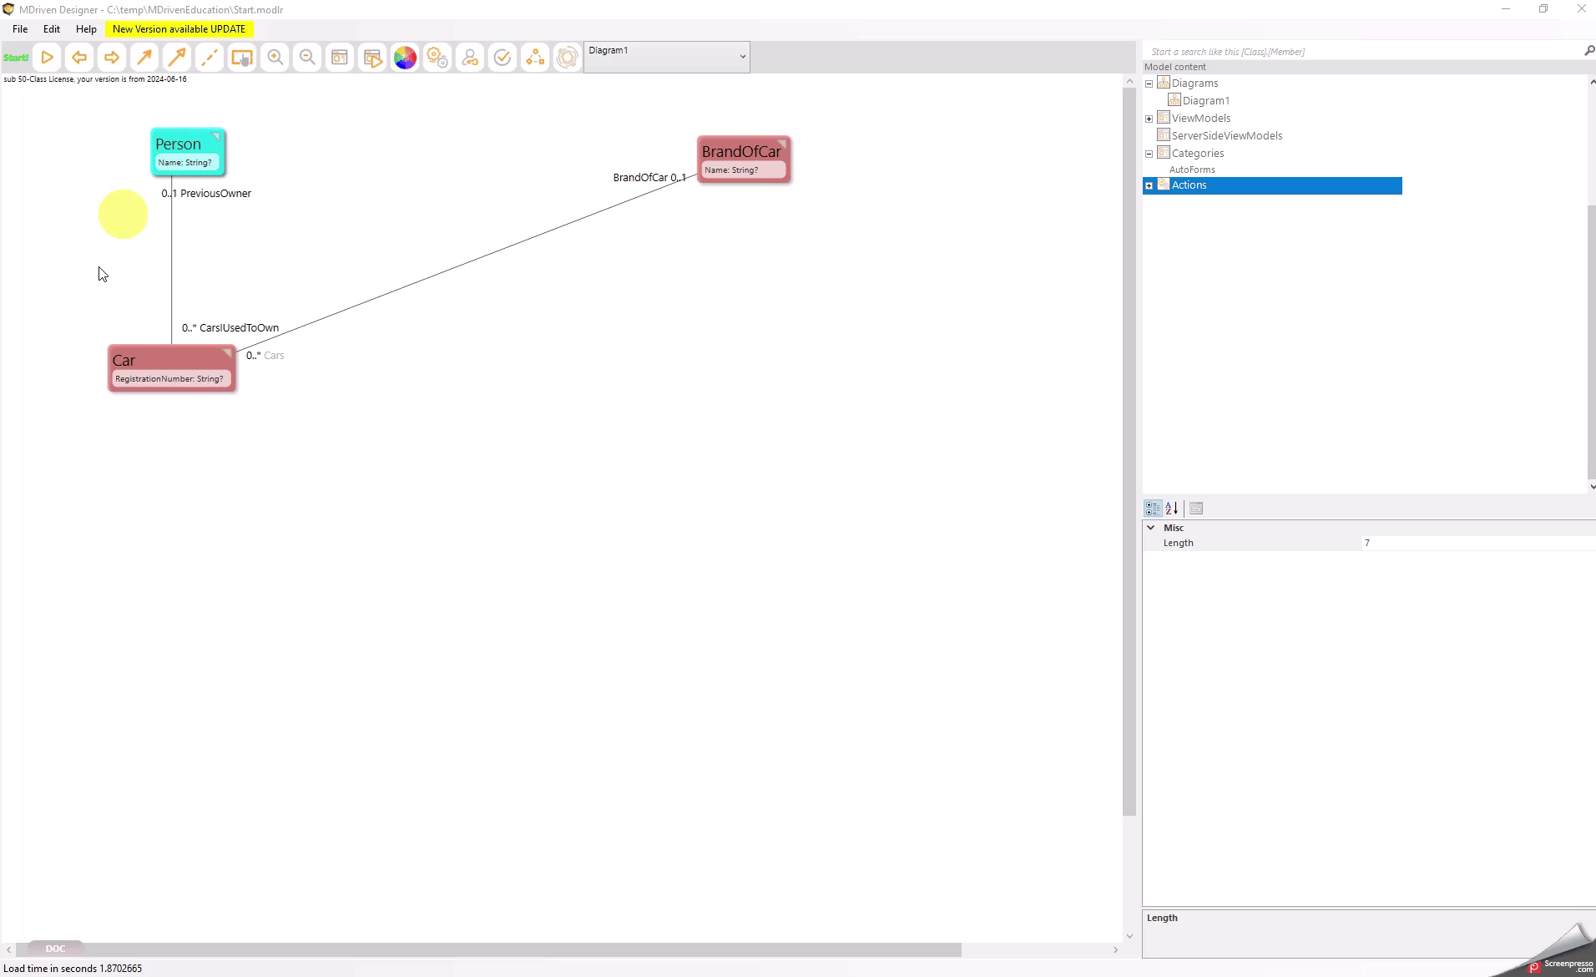This screenshot has height=977, width=1596.
Task: Click the double gears settings icon
Action: pyautogui.click(x=437, y=58)
